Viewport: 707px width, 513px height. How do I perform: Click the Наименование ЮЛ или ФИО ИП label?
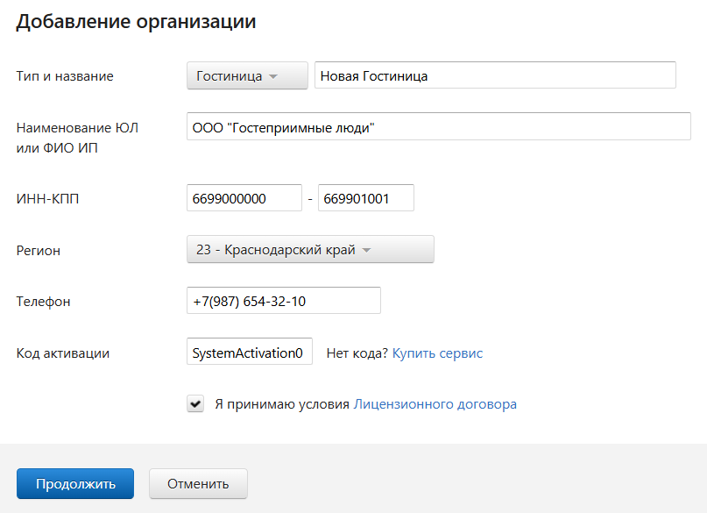(x=77, y=138)
